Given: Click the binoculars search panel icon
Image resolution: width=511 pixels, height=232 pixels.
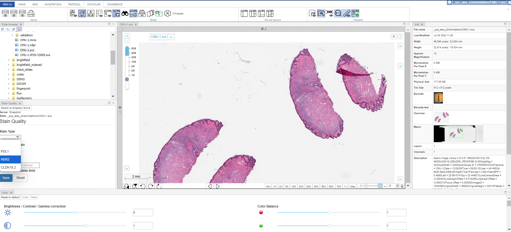Looking at the screenshot, I should coord(125,13).
